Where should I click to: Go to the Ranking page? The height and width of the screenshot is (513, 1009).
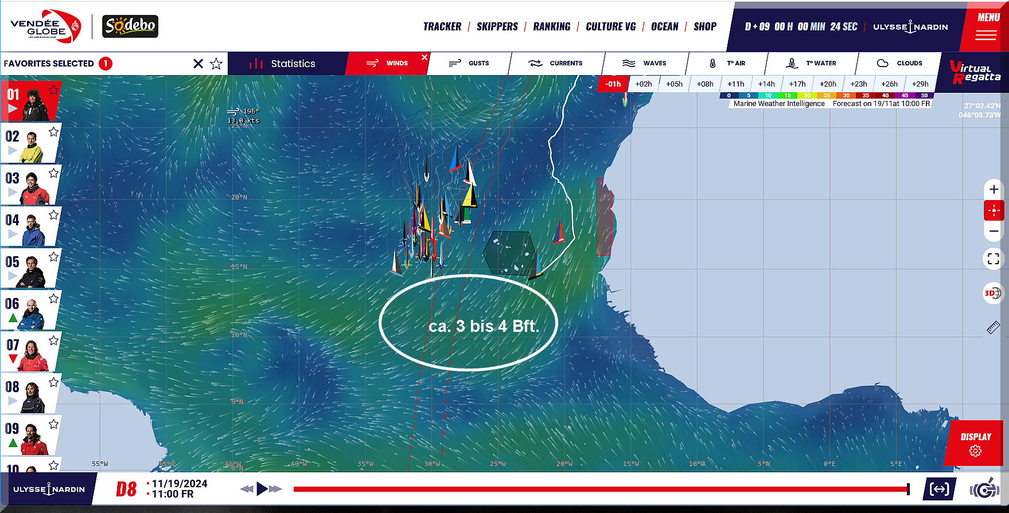[551, 27]
